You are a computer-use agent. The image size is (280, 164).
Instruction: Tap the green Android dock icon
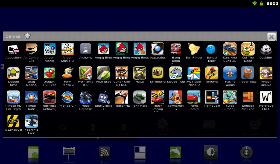pyautogui.click(x=33, y=152)
